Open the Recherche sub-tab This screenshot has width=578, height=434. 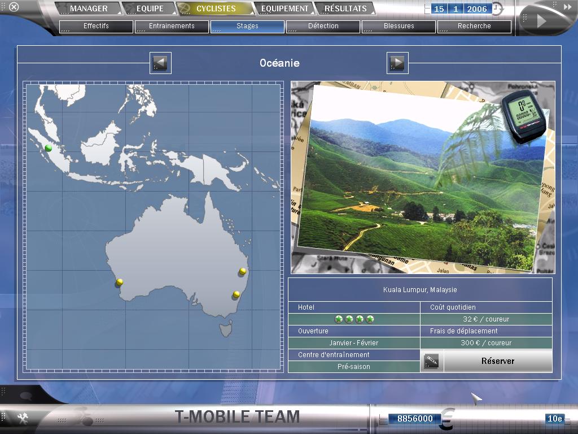pos(474,26)
